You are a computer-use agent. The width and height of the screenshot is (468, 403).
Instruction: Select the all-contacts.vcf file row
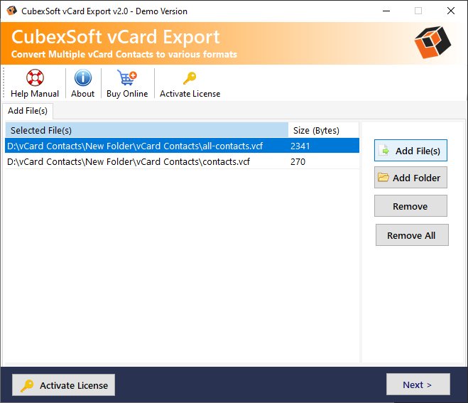182,146
